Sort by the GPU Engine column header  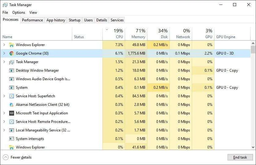(232, 34)
